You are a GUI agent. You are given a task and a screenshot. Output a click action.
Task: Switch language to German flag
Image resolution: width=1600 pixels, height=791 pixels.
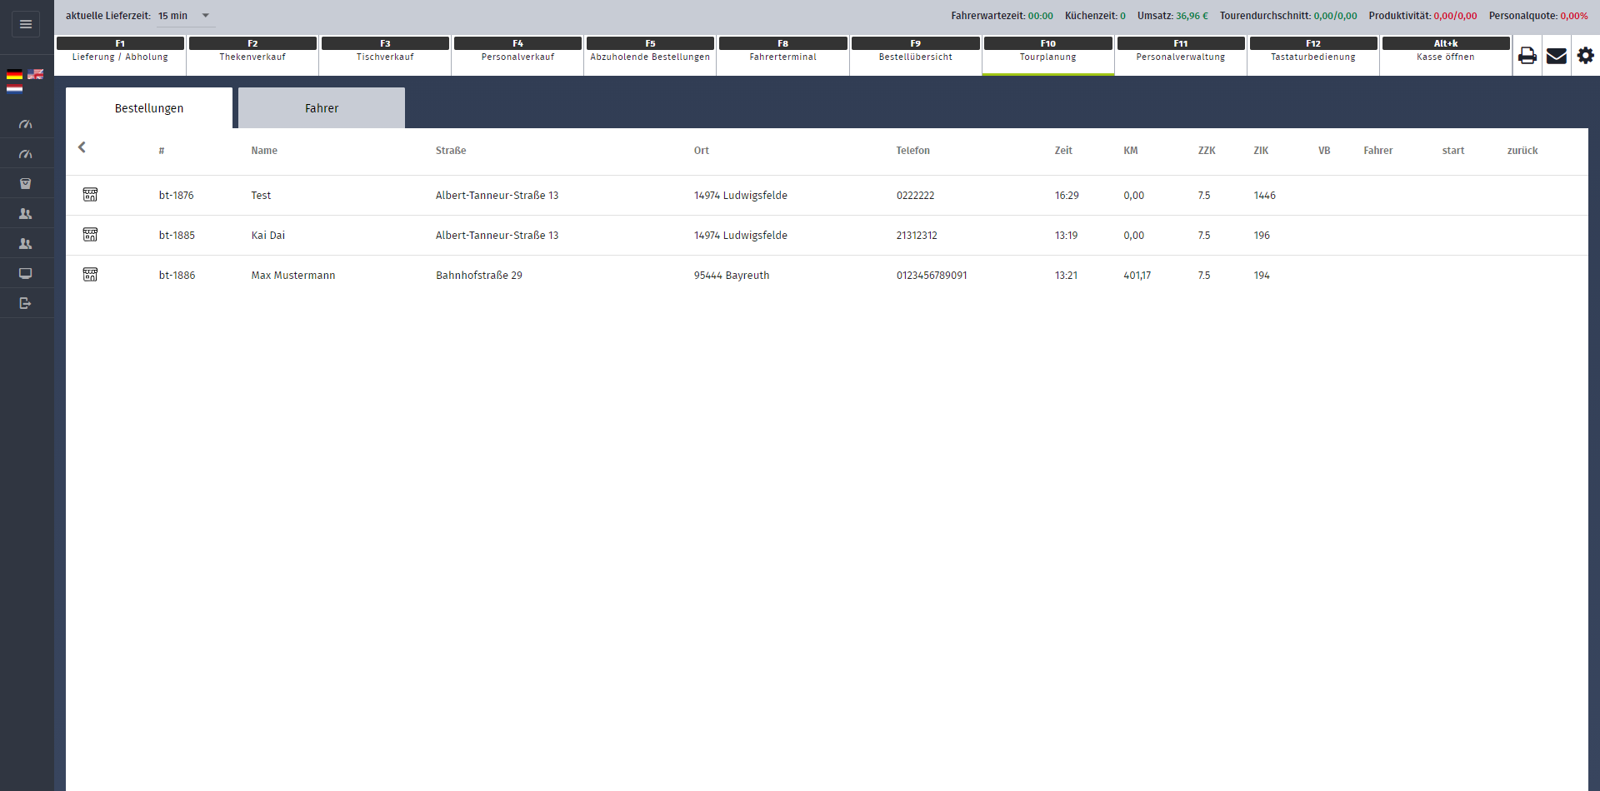(x=14, y=74)
